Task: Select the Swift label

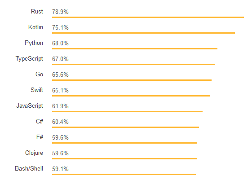Action: point(37,90)
